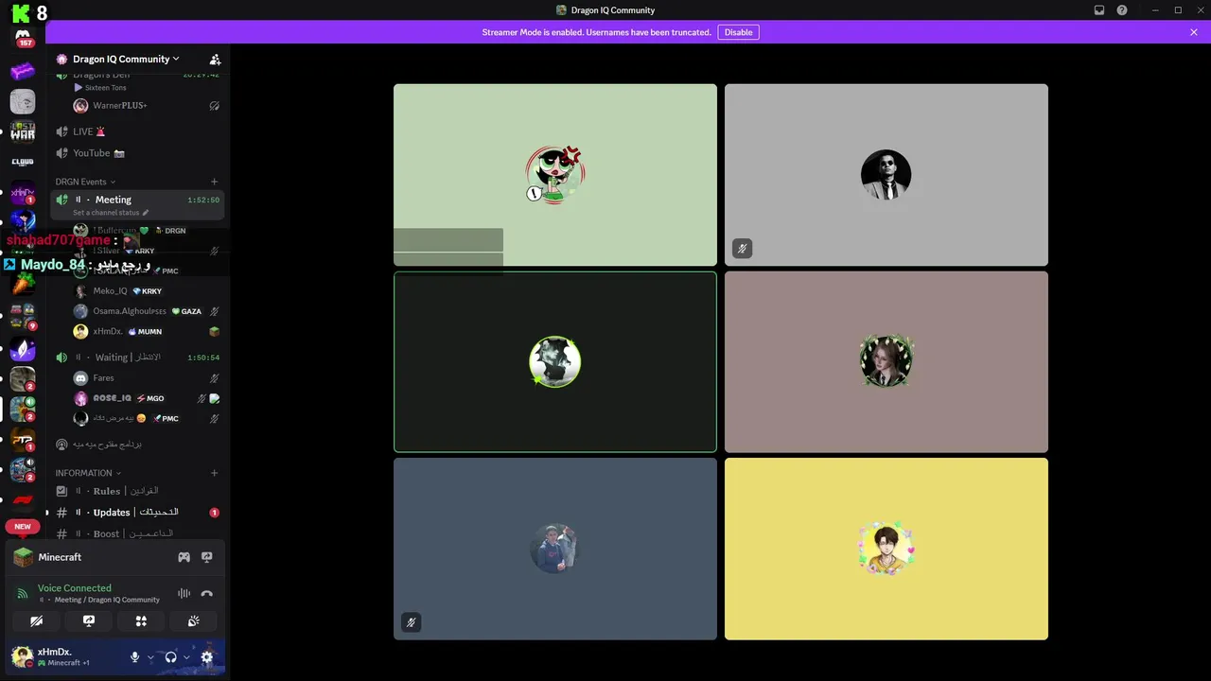The height and width of the screenshot is (681, 1211).
Task: Share your screen in voice panel
Action: (x=89, y=621)
